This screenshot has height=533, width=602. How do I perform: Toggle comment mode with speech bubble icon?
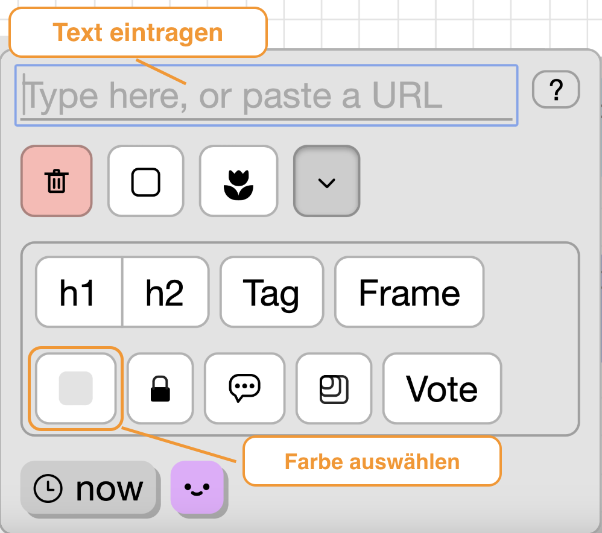(244, 388)
